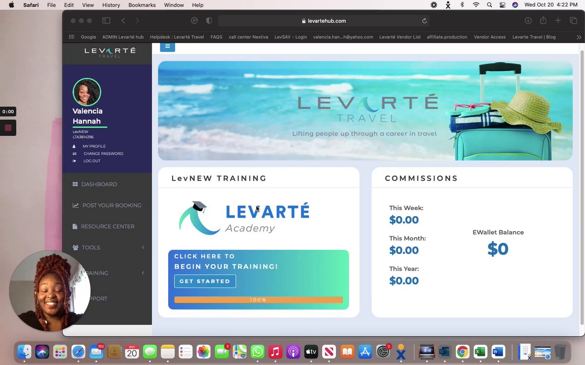585x365 pixels.
Task: Open Siri from the menu bar
Action: tap(515, 5)
